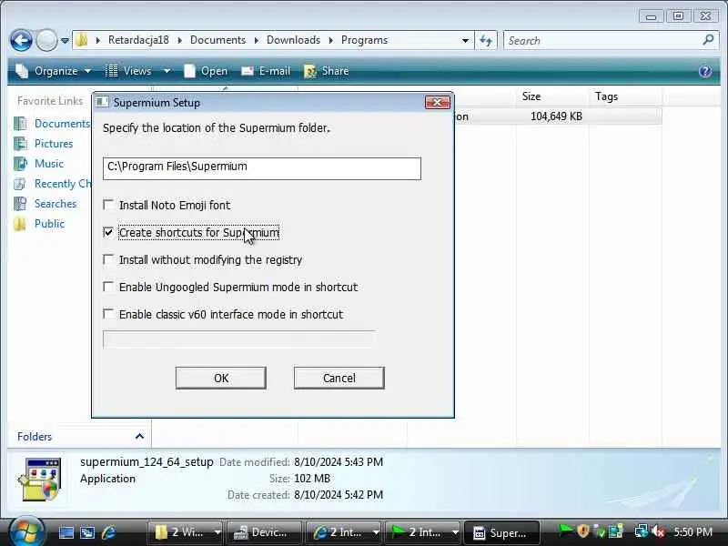Click the Explorer forward navigation button

tap(46, 40)
